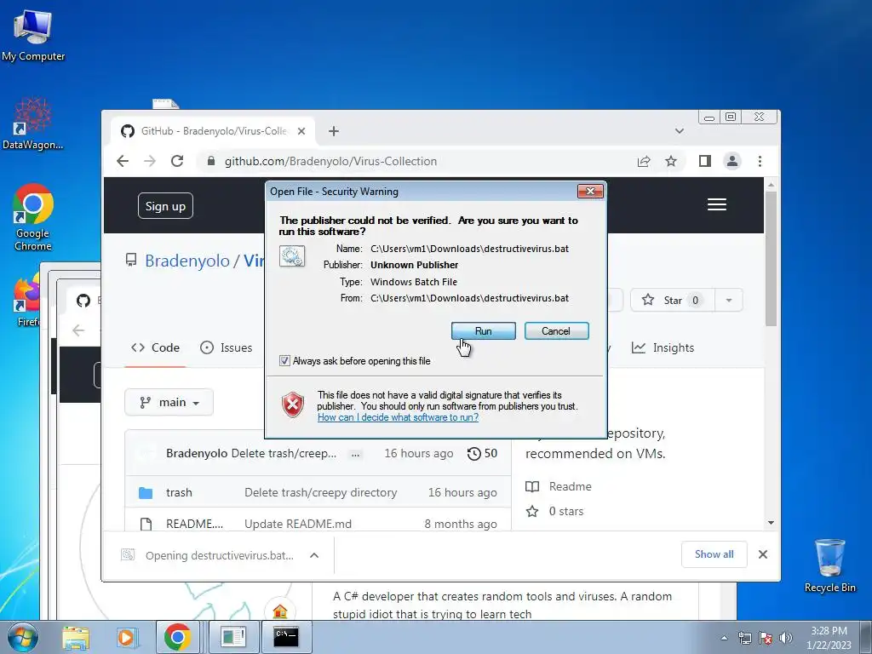Expand destructivevirus.bat download options chevron
The width and height of the screenshot is (872, 654).
[314, 555]
